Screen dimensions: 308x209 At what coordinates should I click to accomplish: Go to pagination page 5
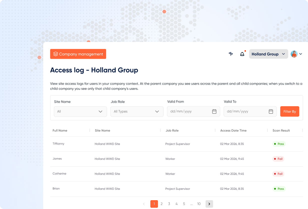(x=184, y=204)
